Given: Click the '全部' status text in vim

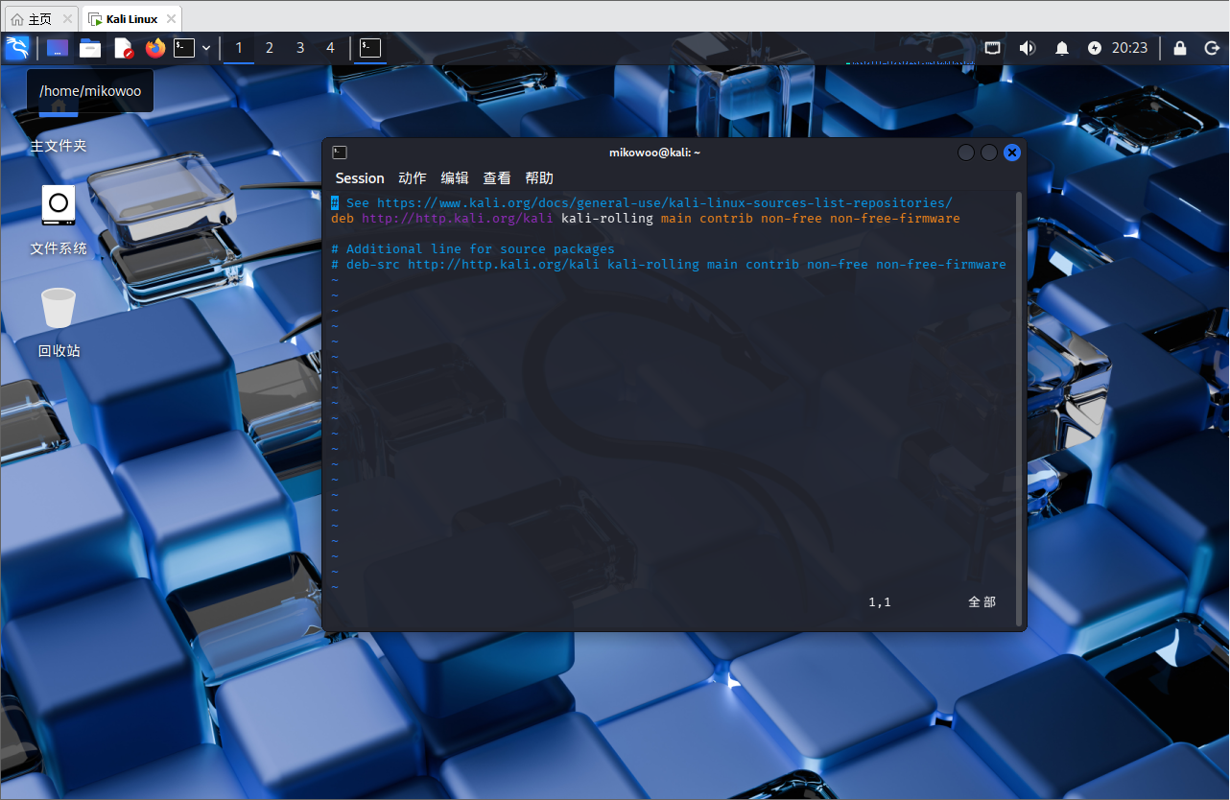Looking at the screenshot, I should point(982,602).
